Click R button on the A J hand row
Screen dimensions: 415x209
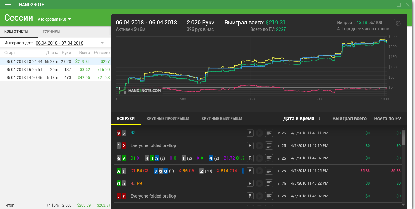(x=250, y=171)
